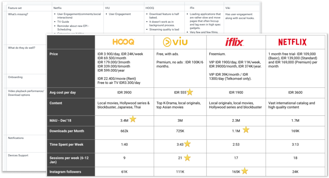Click HOOQ time spent 1:40
The width and height of the screenshot is (329, 178).
[x=124, y=145]
